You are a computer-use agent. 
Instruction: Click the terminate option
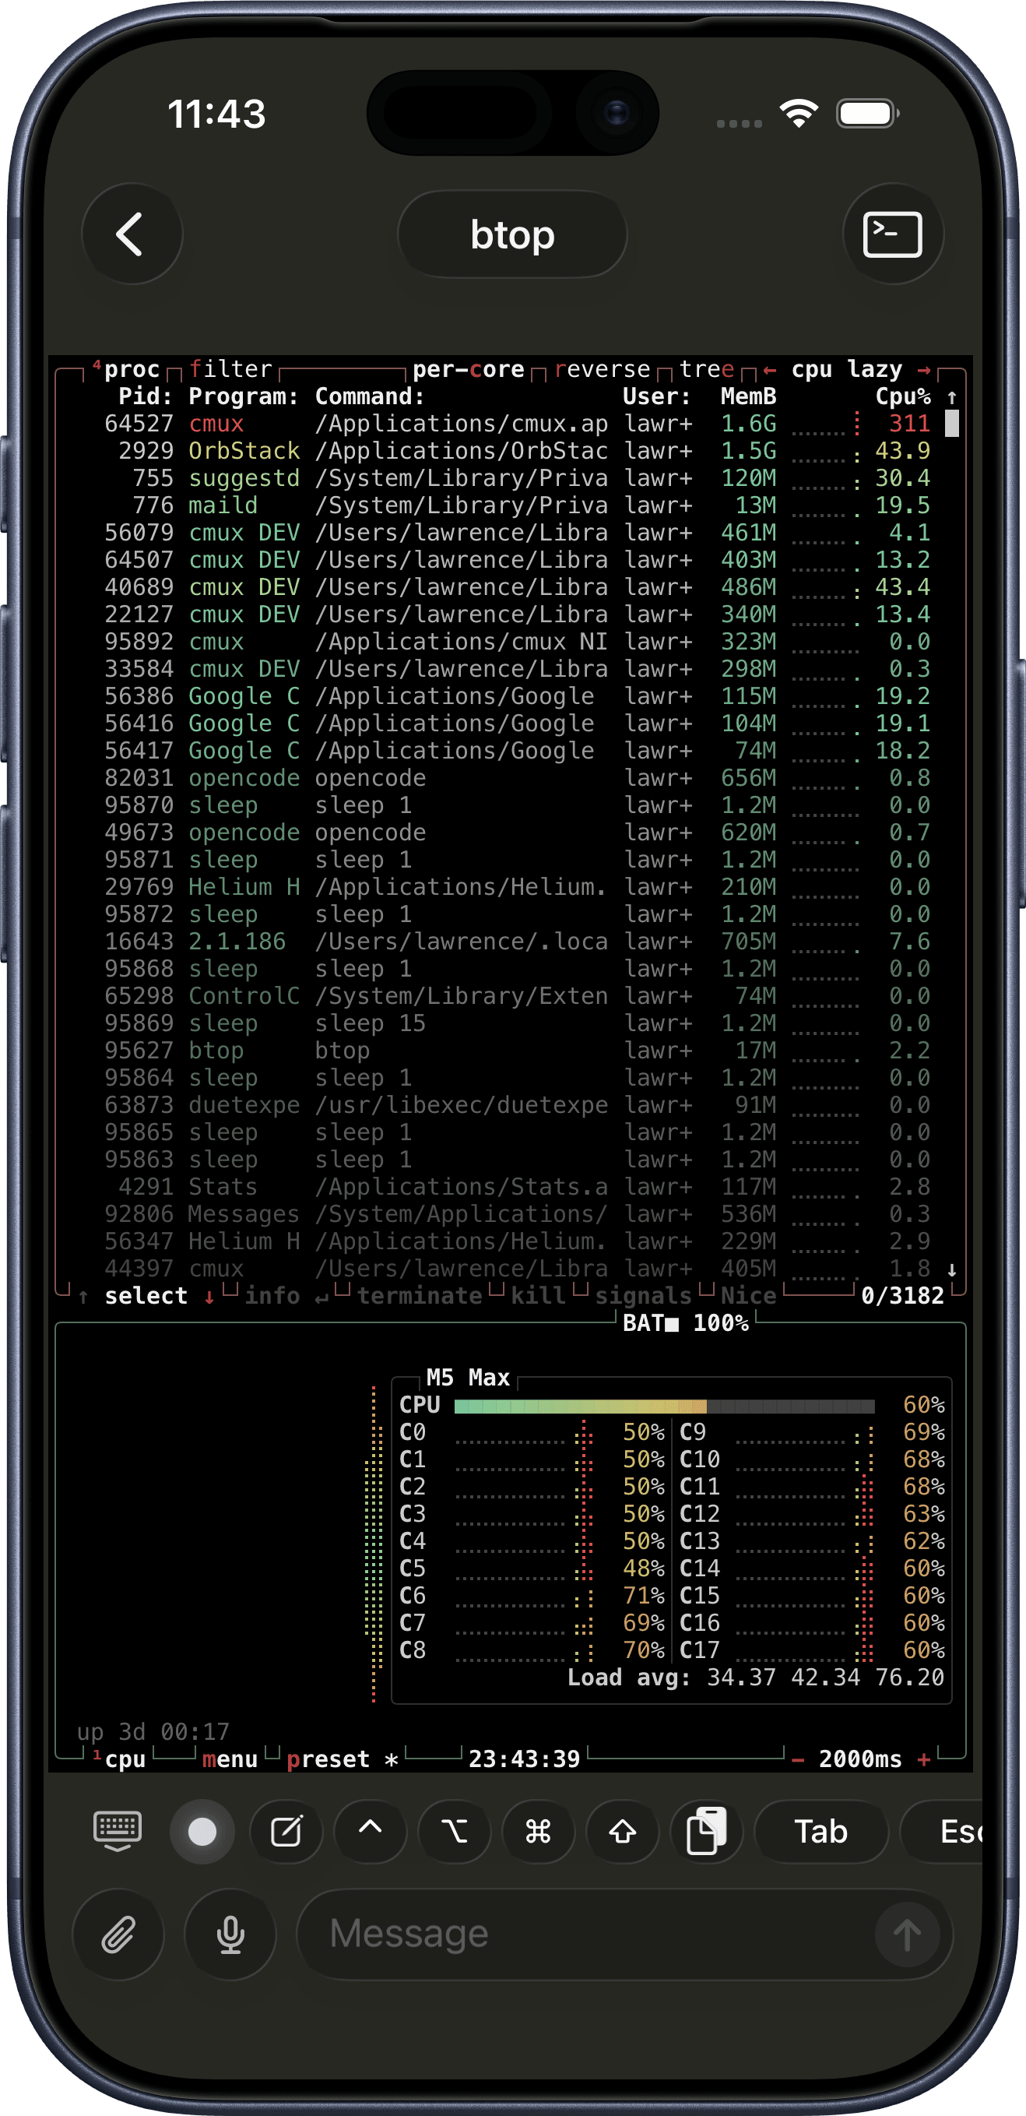[420, 1296]
